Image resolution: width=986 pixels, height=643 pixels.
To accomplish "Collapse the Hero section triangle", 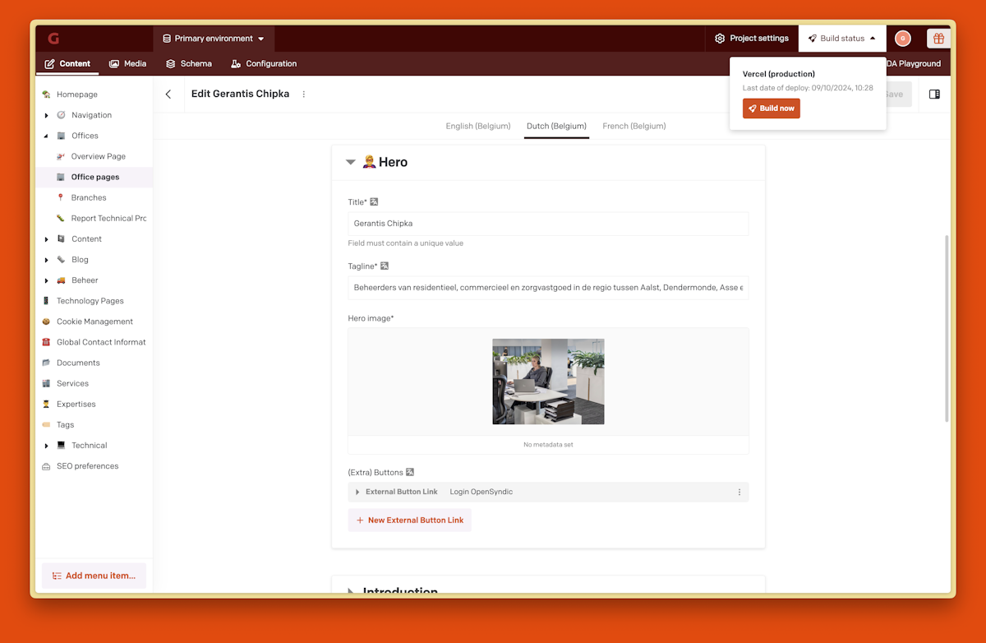I will coord(351,162).
